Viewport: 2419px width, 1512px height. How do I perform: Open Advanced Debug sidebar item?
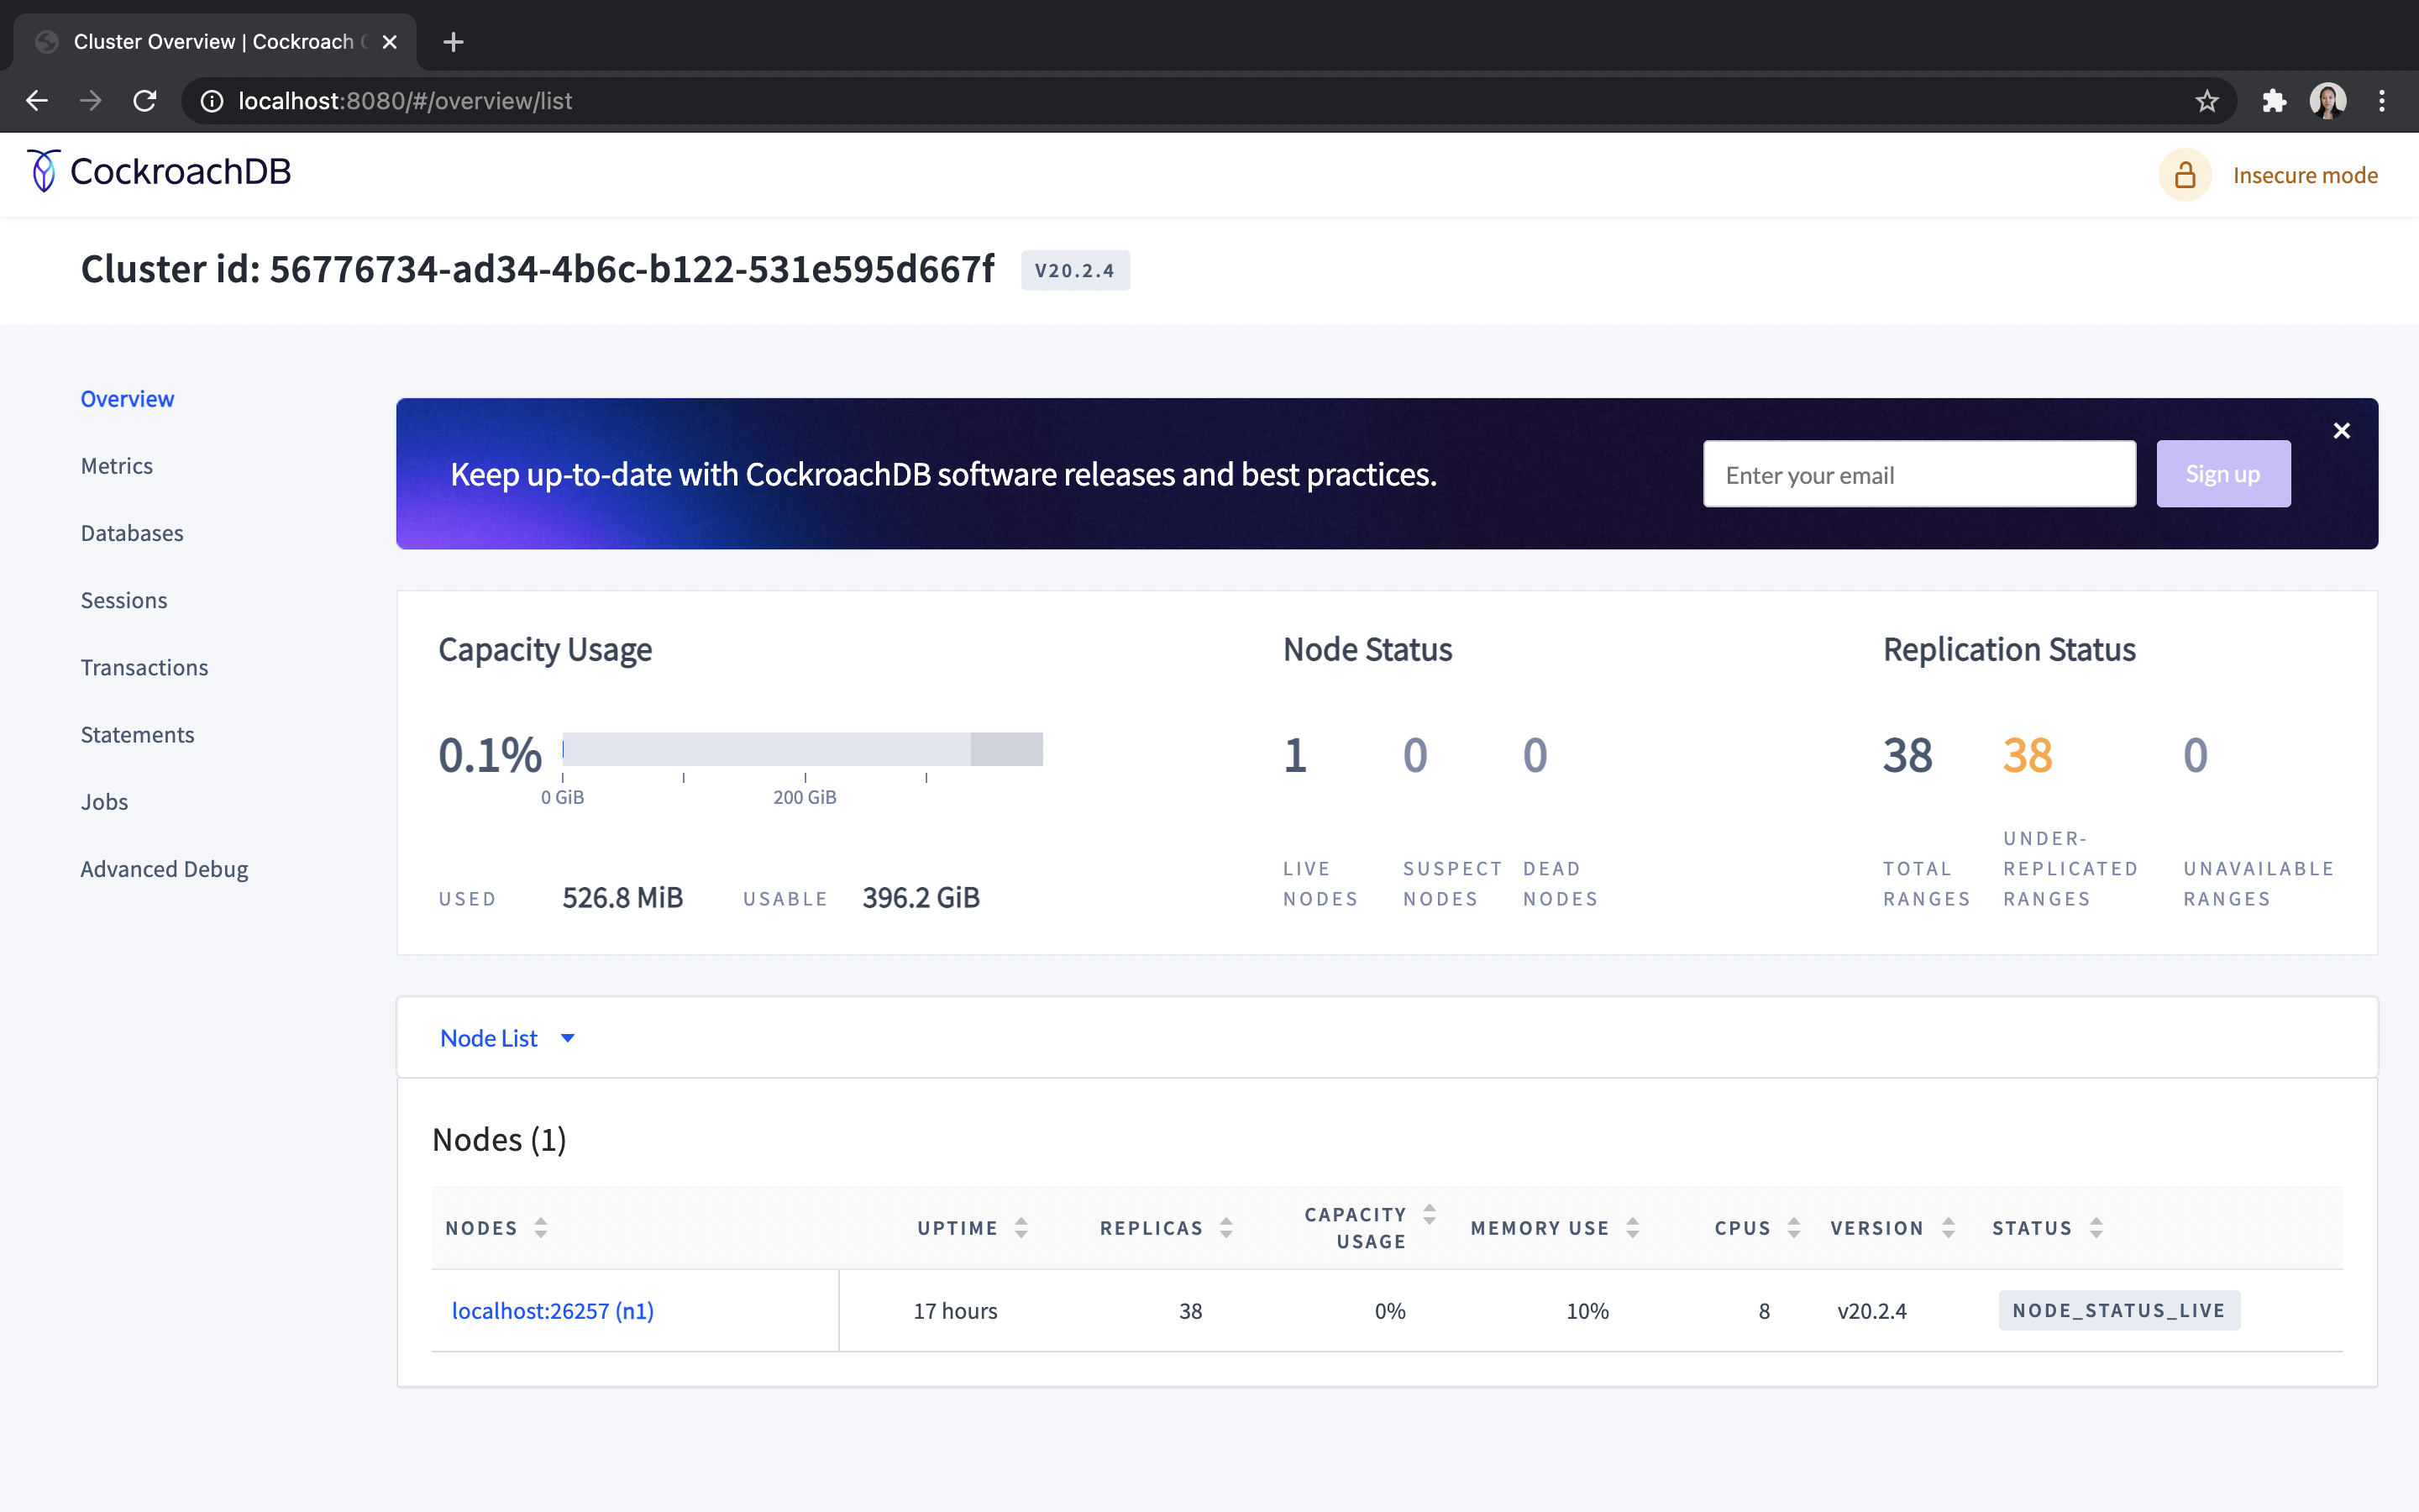click(x=164, y=869)
